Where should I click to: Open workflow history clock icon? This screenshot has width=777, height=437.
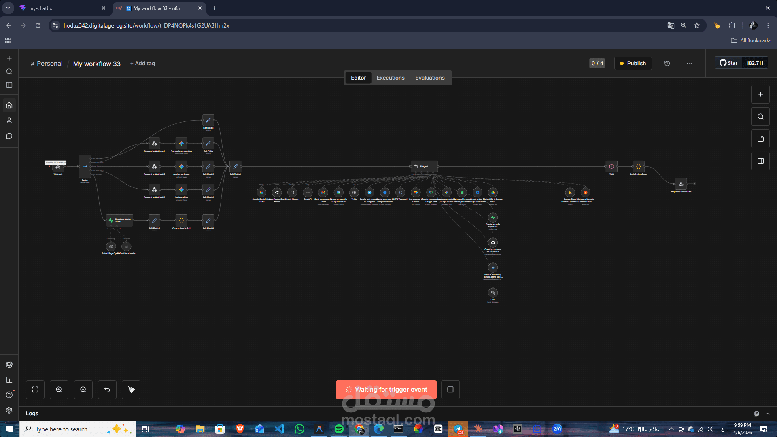667,64
